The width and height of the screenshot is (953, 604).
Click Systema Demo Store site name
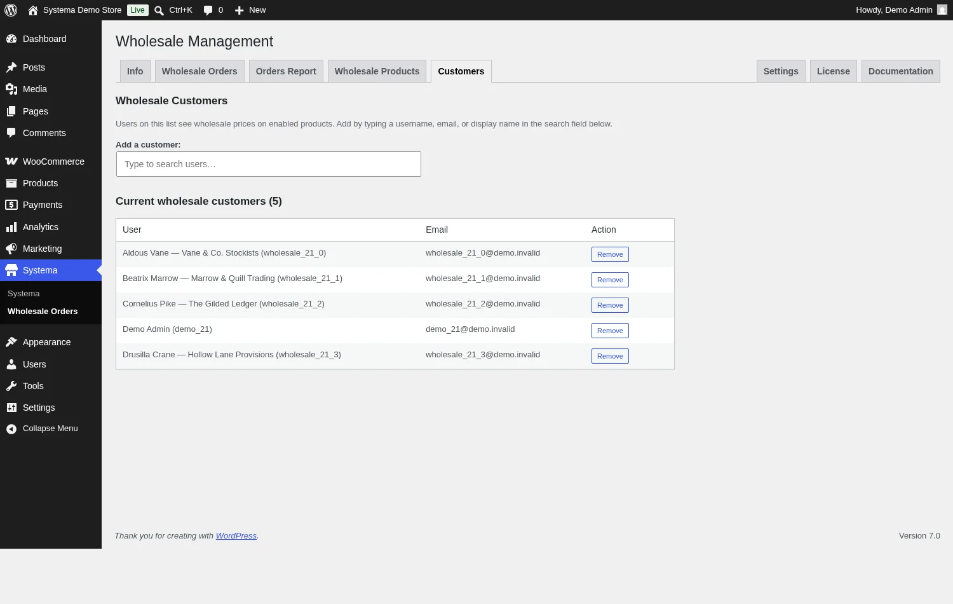[x=82, y=10]
